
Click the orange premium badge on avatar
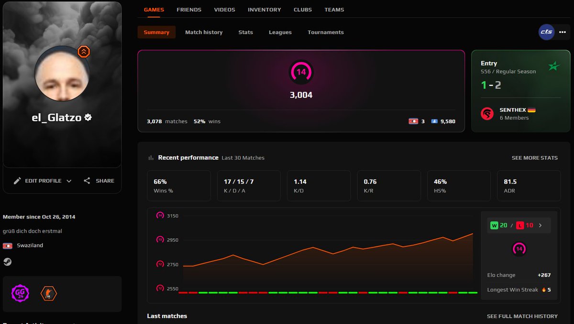84,52
